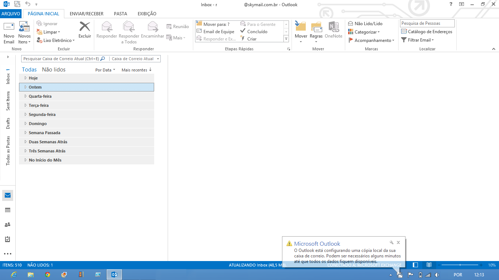Send selected item to OneNote

[x=334, y=30]
